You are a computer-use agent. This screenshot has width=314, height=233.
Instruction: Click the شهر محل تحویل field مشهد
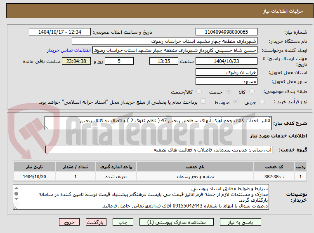click(x=226, y=82)
